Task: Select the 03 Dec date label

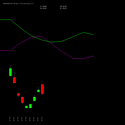Action: [x=38, y=119]
